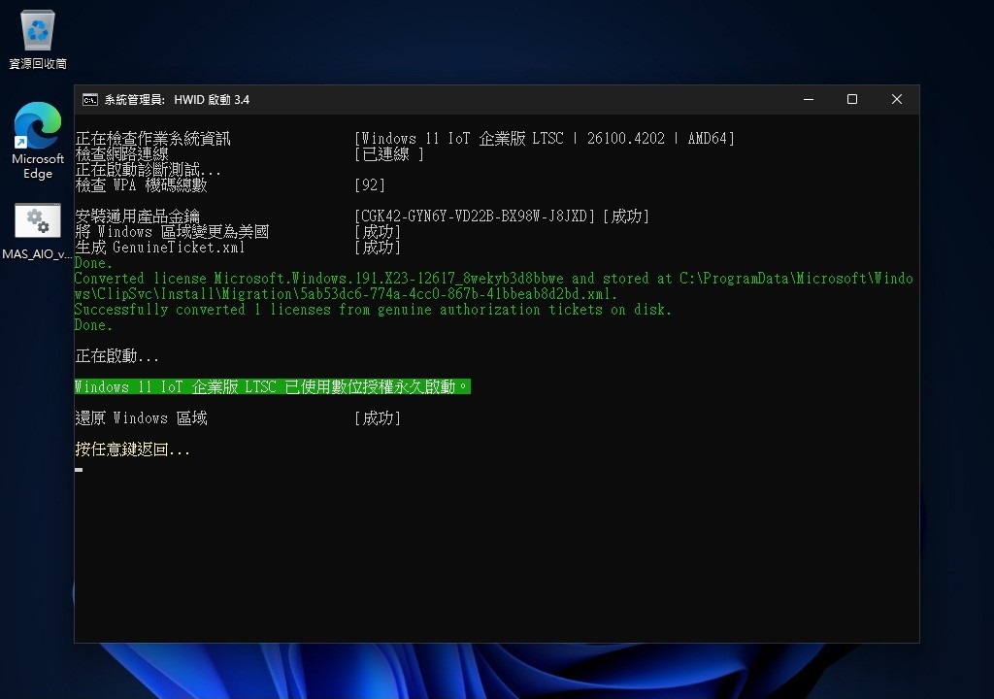The width and height of the screenshot is (994, 699).
Task: Click the '檢查 WPA 機碼總數' label
Action: (x=142, y=185)
